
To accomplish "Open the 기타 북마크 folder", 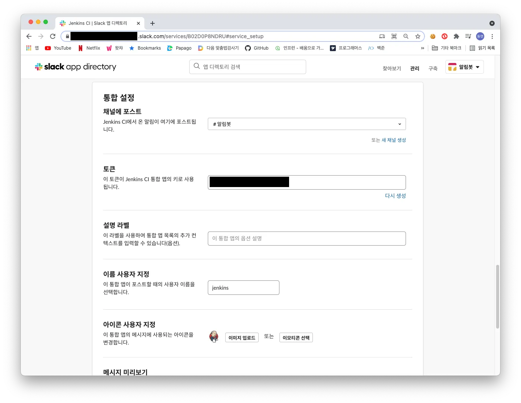I will tap(446, 48).
